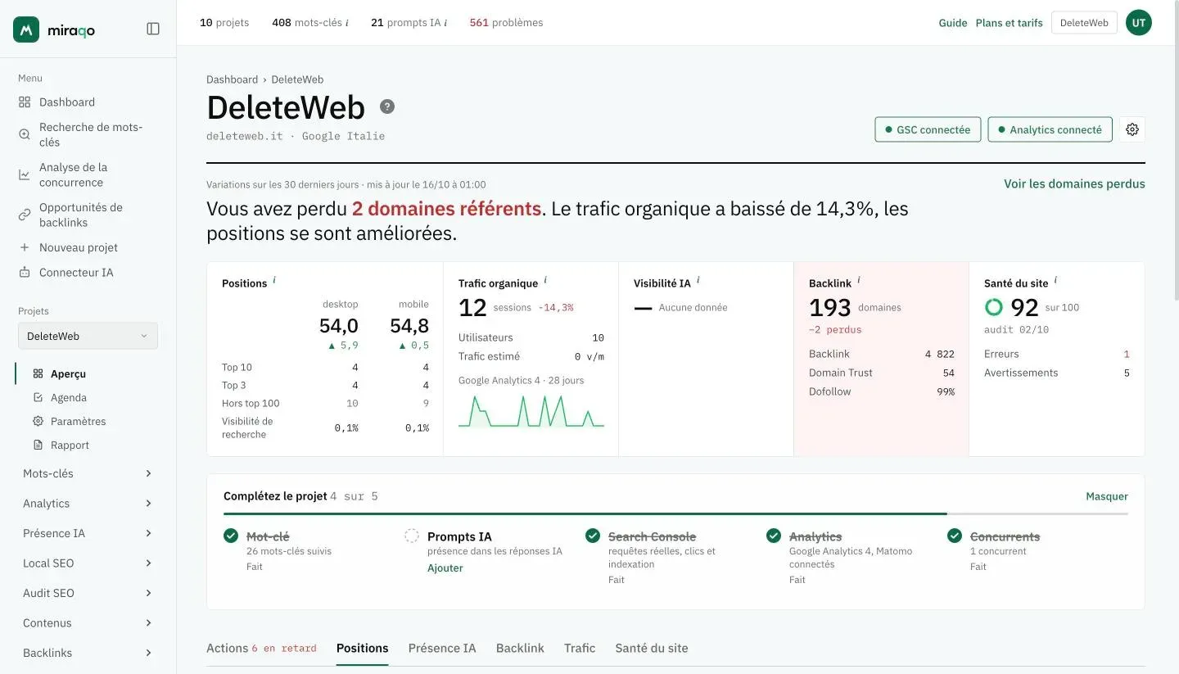Switch to the Backlink tab
Screen dimensions: 1179x674
click(520, 648)
